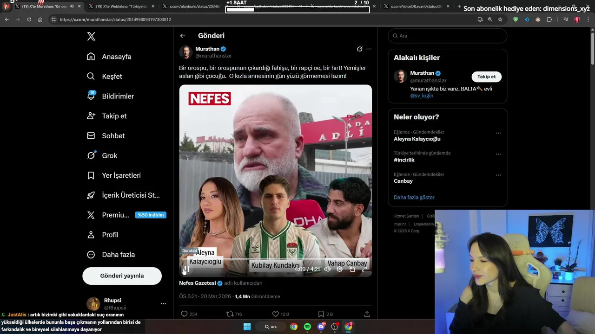Like the post with the heart icon

click(x=275, y=314)
